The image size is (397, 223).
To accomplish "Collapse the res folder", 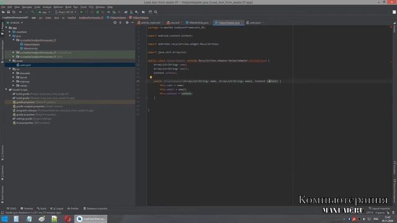I will tap(10, 69).
